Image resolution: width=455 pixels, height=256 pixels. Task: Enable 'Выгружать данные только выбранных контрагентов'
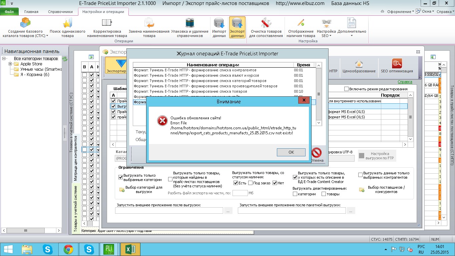(360, 174)
